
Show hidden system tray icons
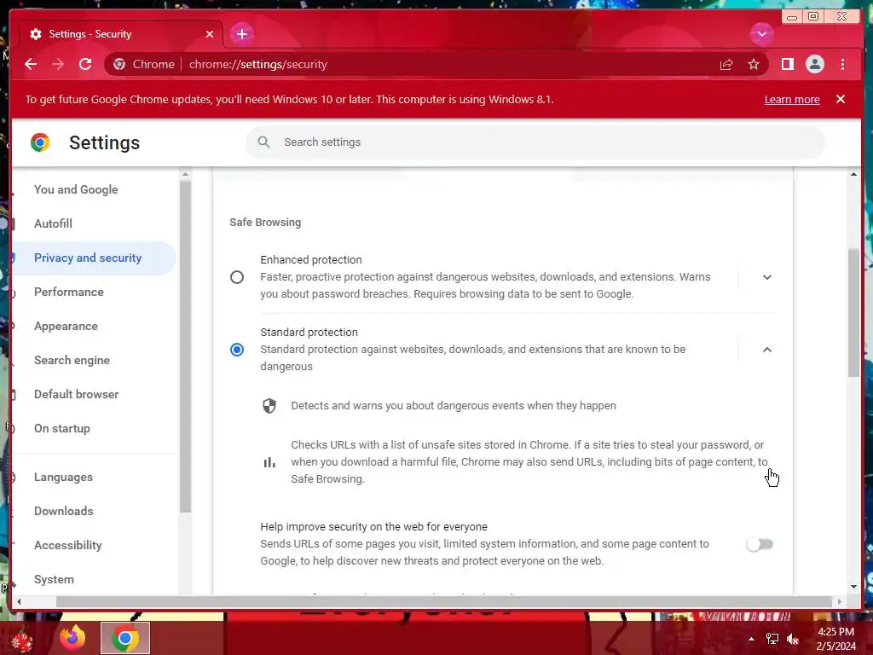point(751,640)
